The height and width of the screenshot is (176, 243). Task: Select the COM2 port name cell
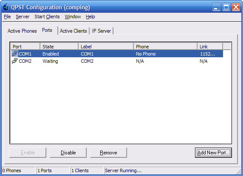click(x=25, y=61)
